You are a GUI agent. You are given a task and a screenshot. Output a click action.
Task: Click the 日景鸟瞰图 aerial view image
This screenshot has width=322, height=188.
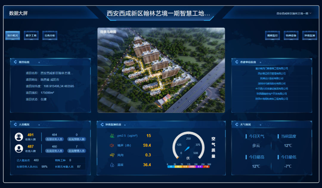click(161, 70)
